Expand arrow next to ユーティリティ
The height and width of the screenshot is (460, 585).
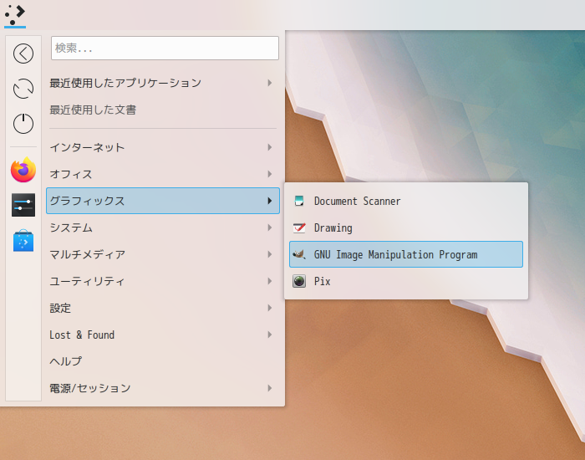pyautogui.click(x=269, y=281)
